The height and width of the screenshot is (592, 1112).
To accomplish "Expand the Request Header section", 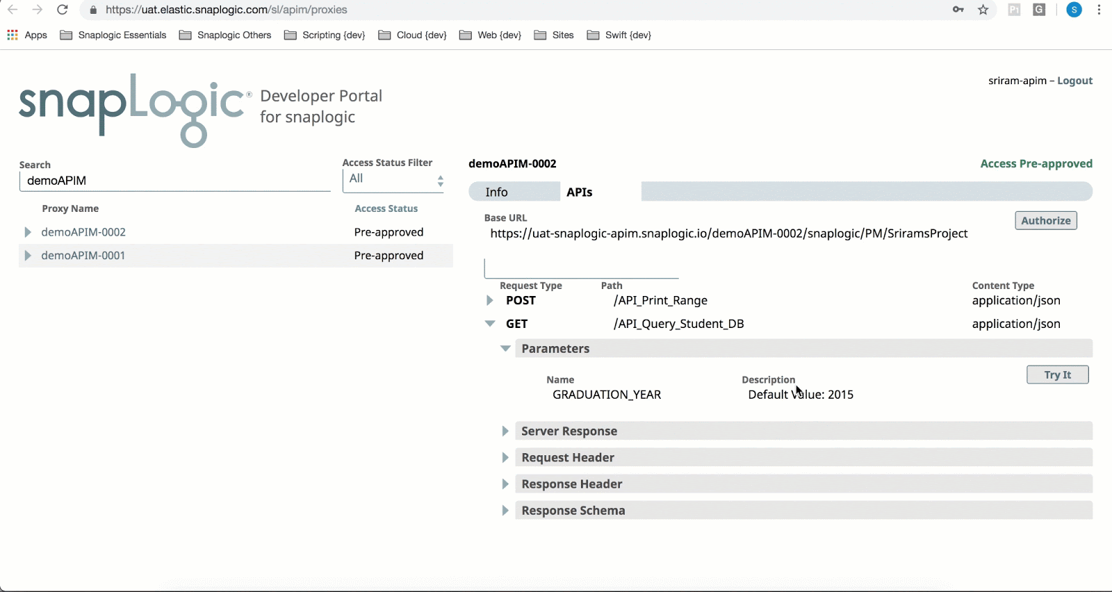I will point(506,457).
